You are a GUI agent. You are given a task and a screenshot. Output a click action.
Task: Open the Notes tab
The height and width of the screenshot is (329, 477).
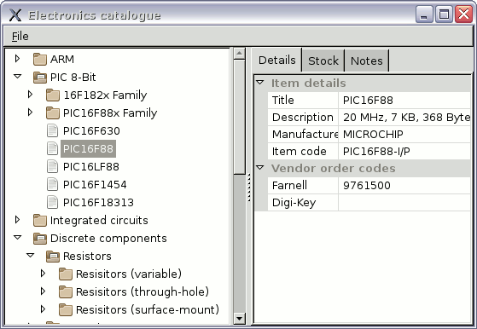pyautogui.click(x=367, y=61)
